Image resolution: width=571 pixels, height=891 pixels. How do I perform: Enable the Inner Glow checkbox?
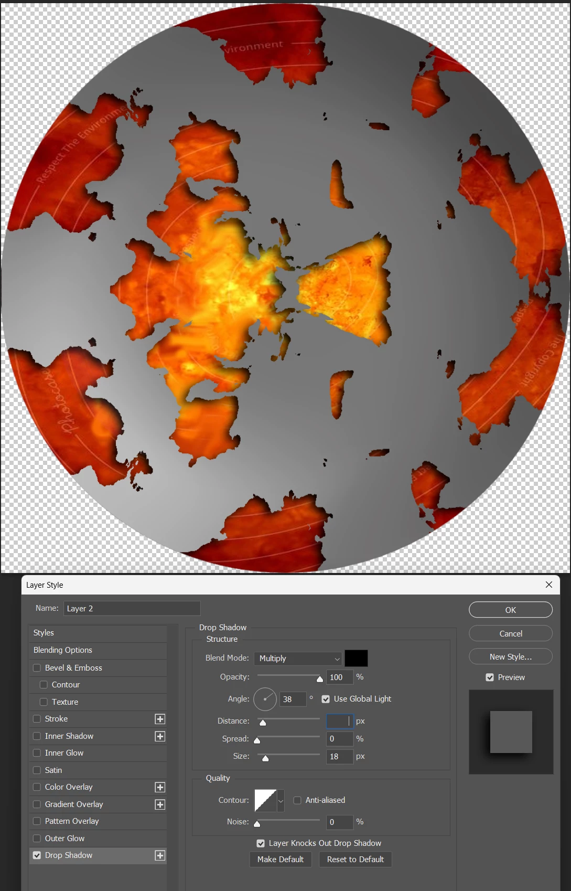[x=37, y=753]
